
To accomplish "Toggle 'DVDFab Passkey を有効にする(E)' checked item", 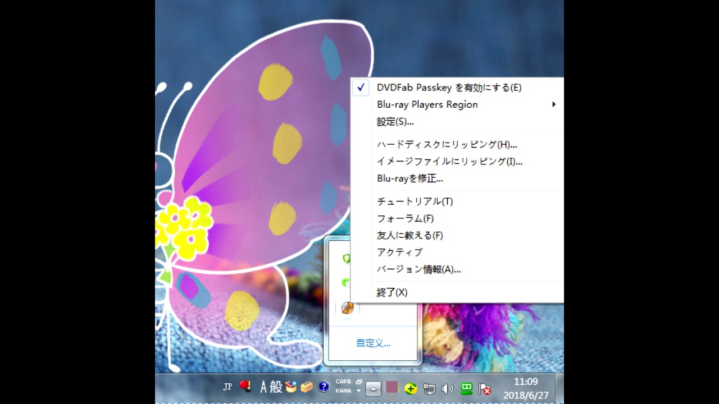I will [457, 88].
